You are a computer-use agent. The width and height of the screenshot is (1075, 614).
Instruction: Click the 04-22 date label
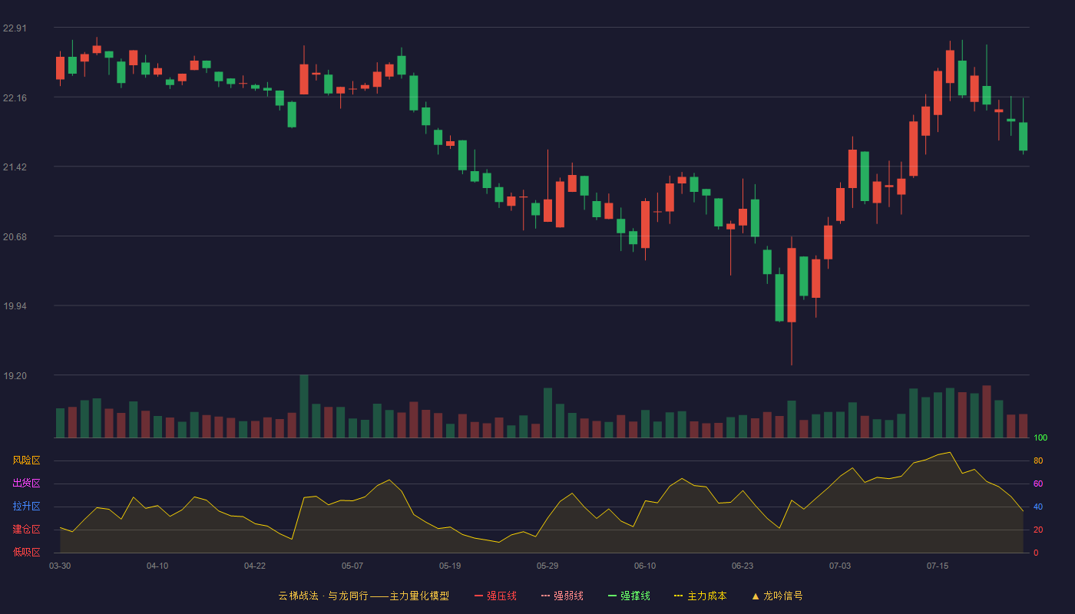pos(255,566)
